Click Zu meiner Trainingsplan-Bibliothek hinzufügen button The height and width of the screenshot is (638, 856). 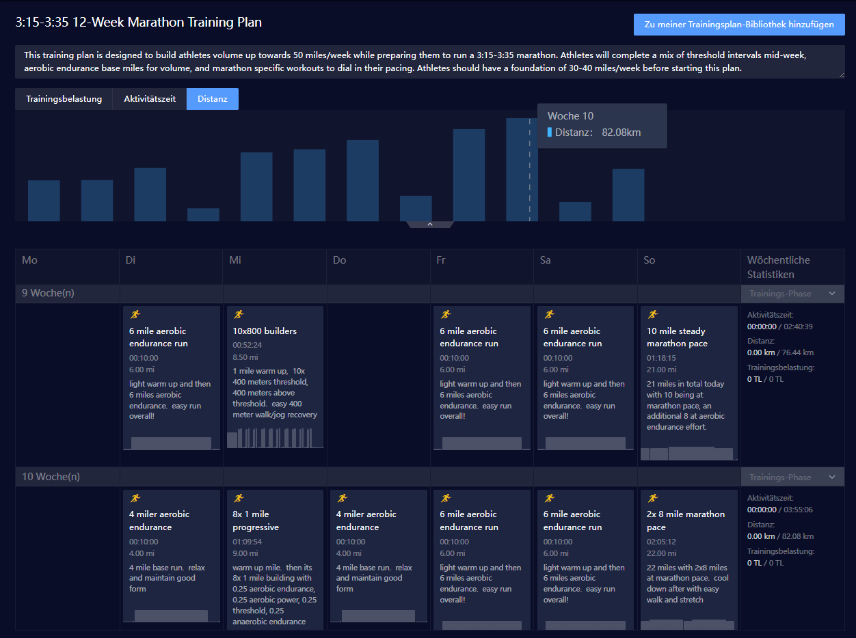tap(738, 25)
